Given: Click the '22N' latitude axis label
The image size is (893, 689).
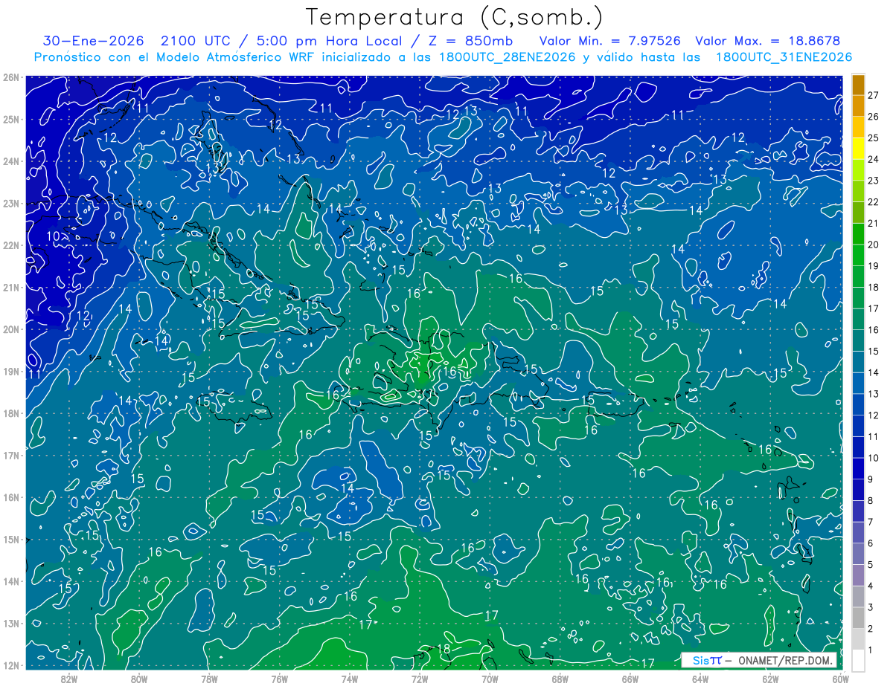Looking at the screenshot, I should click(11, 245).
